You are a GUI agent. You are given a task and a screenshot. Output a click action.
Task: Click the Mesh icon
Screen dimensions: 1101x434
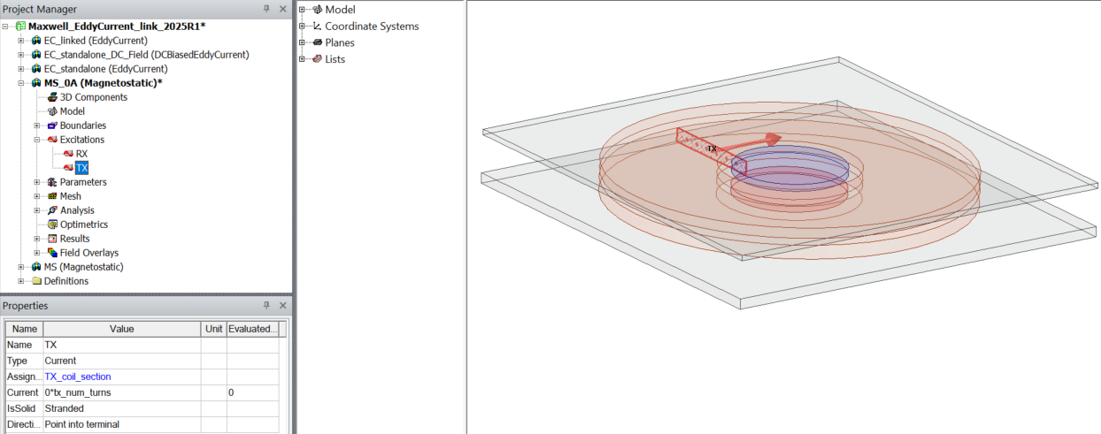(x=52, y=196)
